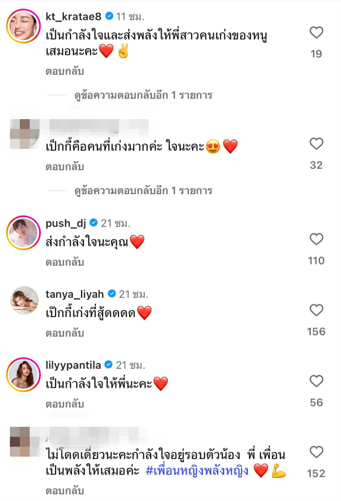
Task: Reply to push_dj's comment
Action: pyautogui.click(x=65, y=262)
